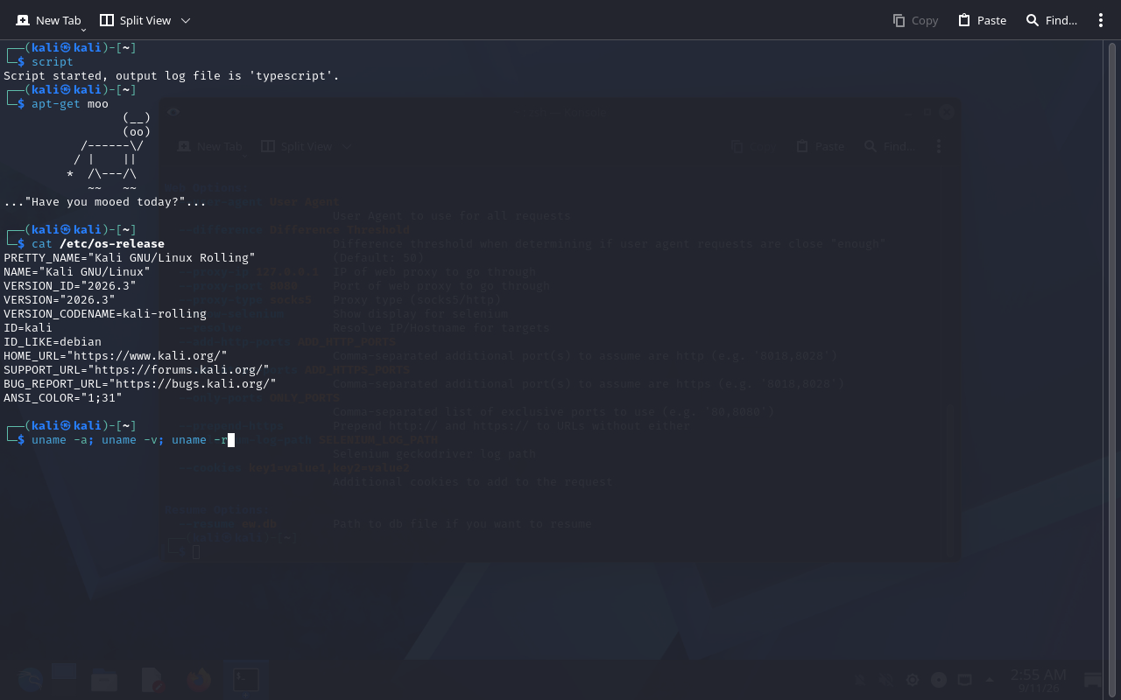This screenshot has width=1121, height=700.
Task: Open the Find... search tool
Action: (1051, 20)
